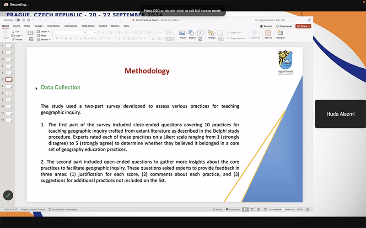Click the green pen annotation button
Screen dimensions: 366x228
[8, 195]
